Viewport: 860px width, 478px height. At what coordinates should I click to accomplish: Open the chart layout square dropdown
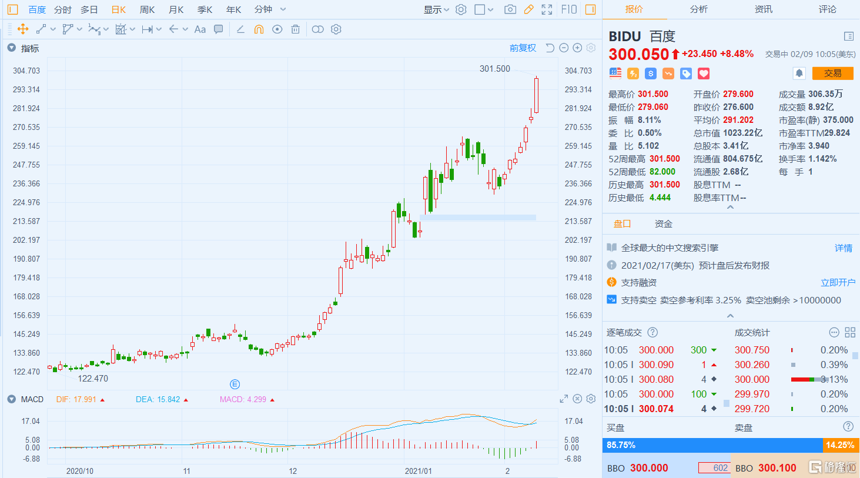point(484,9)
